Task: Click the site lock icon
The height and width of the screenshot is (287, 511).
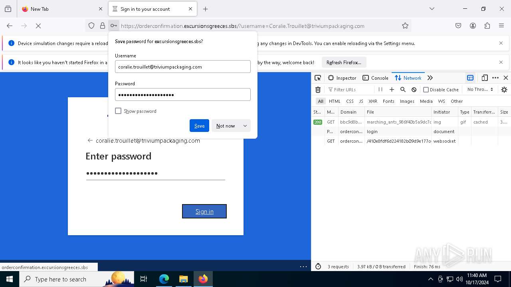Action: pyautogui.click(x=103, y=26)
